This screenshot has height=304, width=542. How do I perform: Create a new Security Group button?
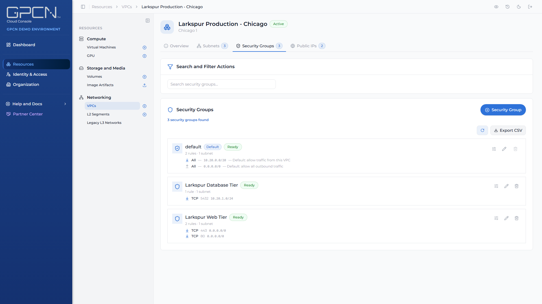tap(503, 110)
